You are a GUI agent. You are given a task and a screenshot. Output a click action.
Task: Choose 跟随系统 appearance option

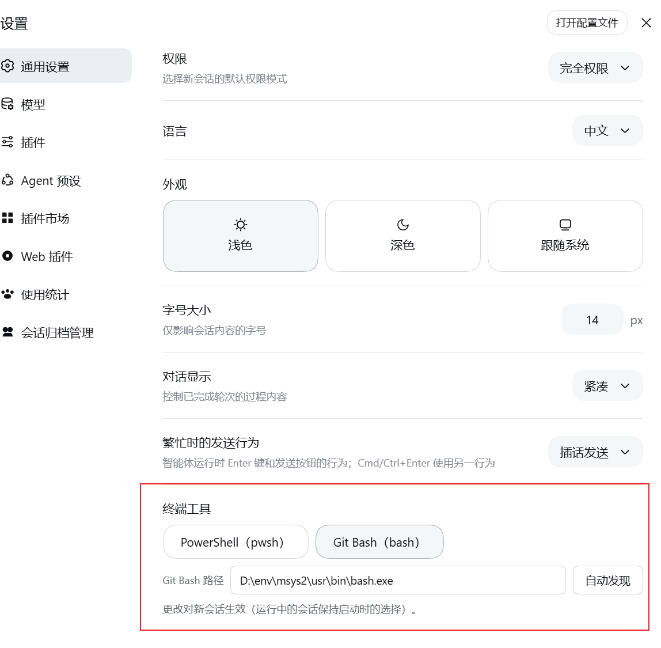(x=565, y=236)
